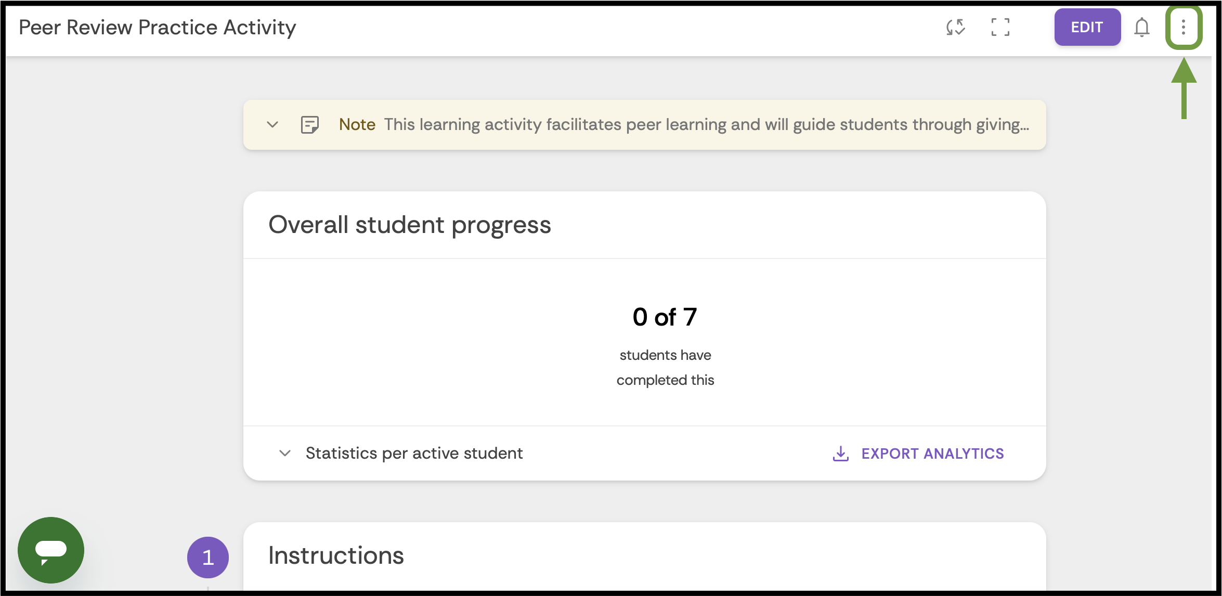Open the chat support bubble
1222x596 pixels.
click(x=50, y=550)
